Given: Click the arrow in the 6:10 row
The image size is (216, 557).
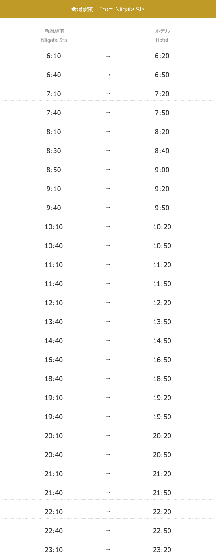Looking at the screenshot, I should 108,56.
